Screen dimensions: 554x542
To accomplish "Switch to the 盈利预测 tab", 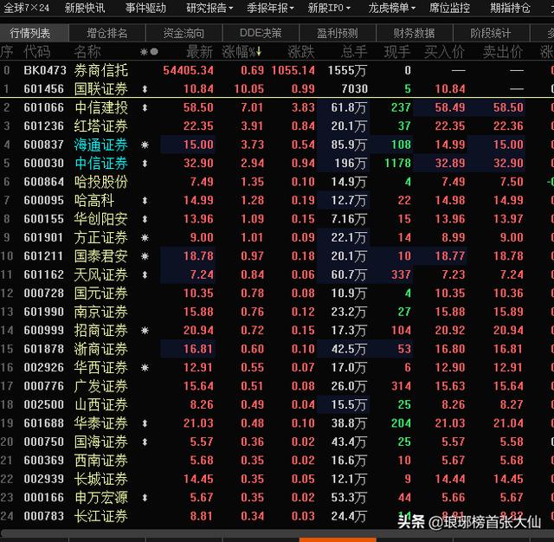I will coord(338,33).
